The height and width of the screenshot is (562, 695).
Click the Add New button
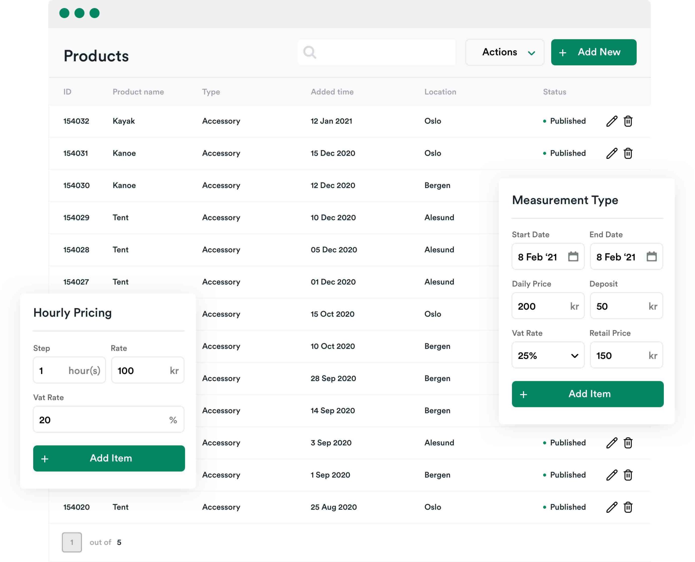[594, 52]
